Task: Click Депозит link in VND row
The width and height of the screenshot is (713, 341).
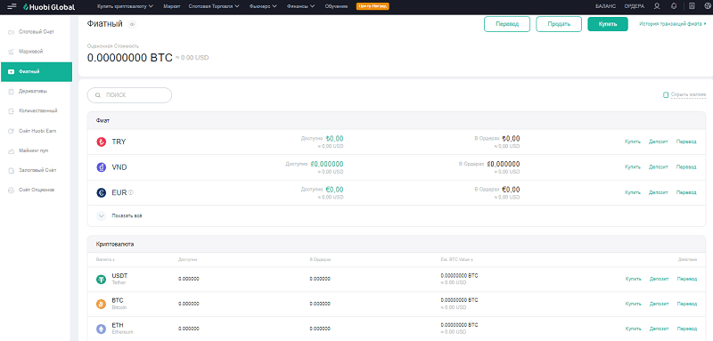Action: (659, 167)
